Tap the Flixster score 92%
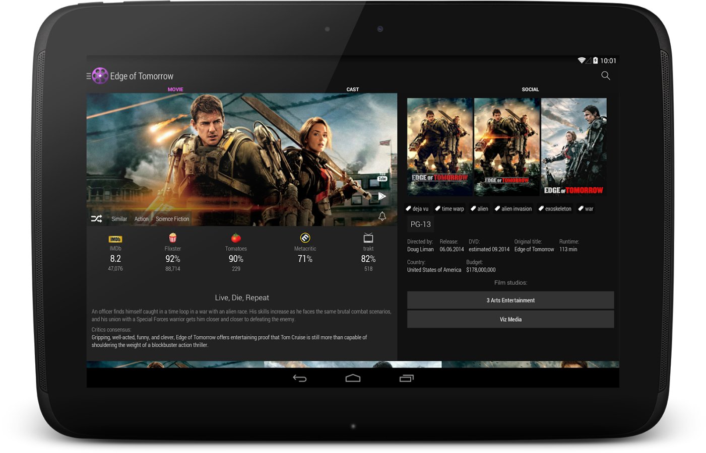Viewport: 706px width, 453px height. (x=173, y=259)
